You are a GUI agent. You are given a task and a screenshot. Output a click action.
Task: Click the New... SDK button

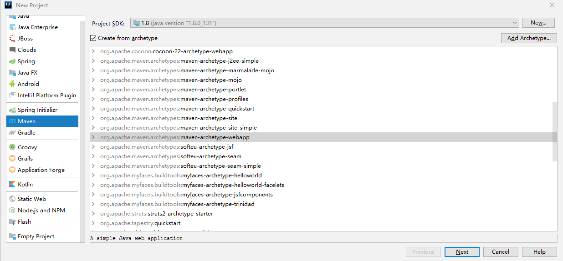tap(538, 23)
